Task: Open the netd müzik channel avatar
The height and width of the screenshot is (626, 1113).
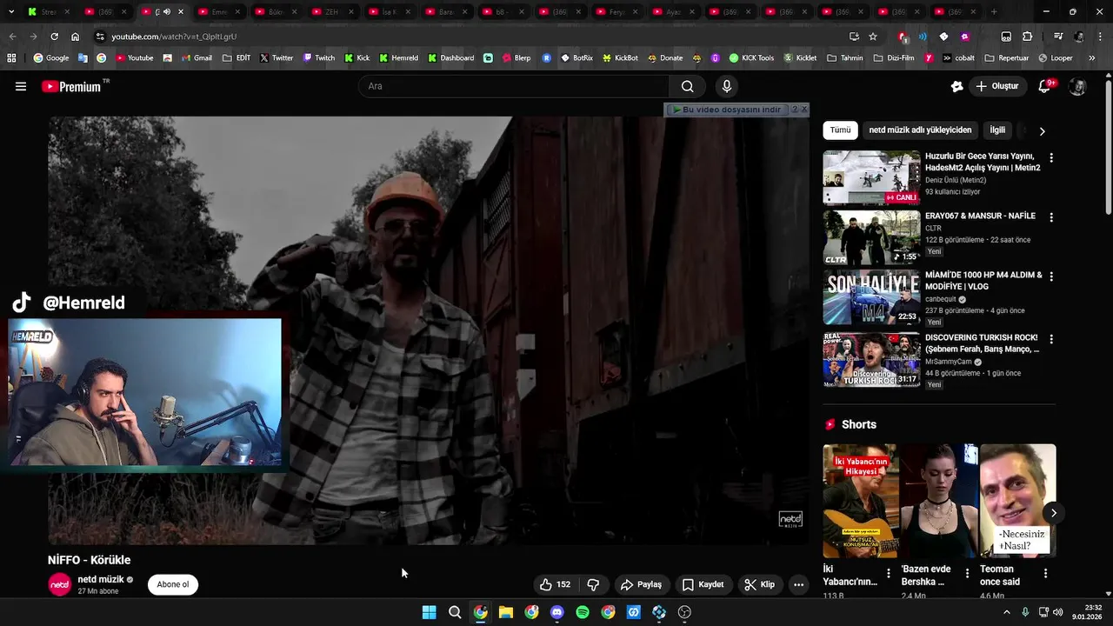Action: pos(60,584)
